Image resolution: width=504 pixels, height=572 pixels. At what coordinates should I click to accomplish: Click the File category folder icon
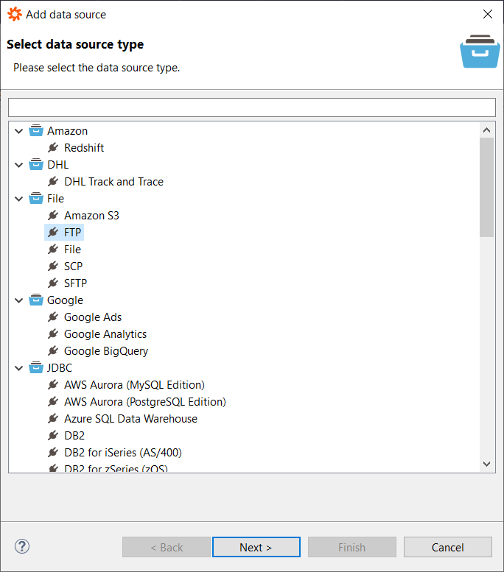[x=36, y=199]
